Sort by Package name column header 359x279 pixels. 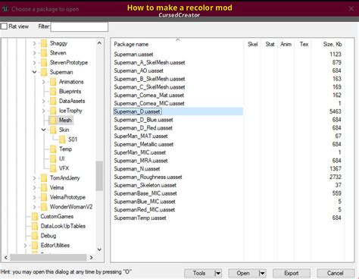pos(177,44)
